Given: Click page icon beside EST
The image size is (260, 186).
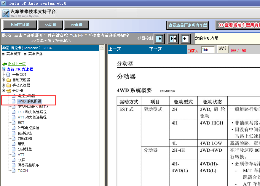Looking at the screenshot, I should tap(14, 123).
